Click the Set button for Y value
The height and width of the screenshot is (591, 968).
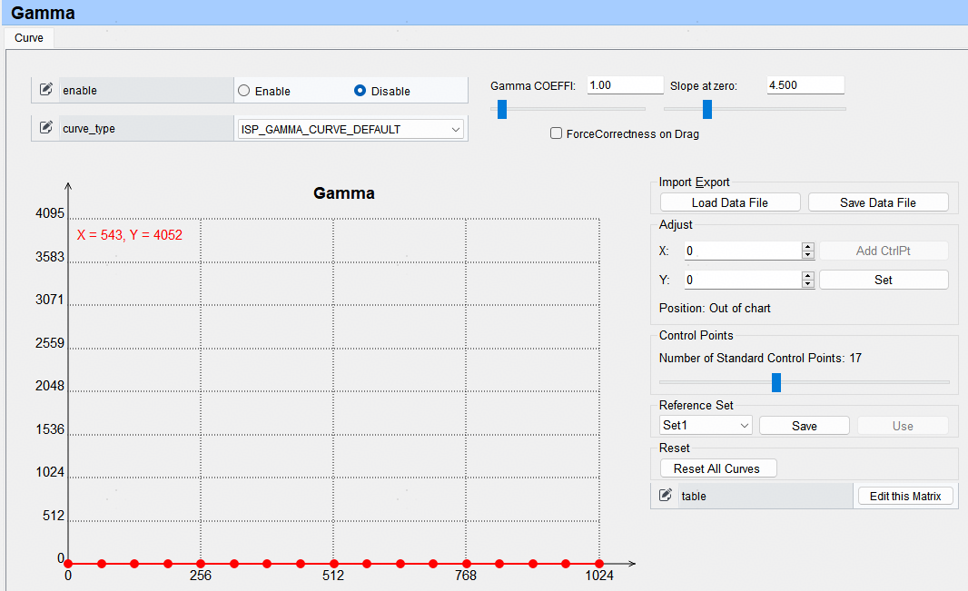point(884,280)
